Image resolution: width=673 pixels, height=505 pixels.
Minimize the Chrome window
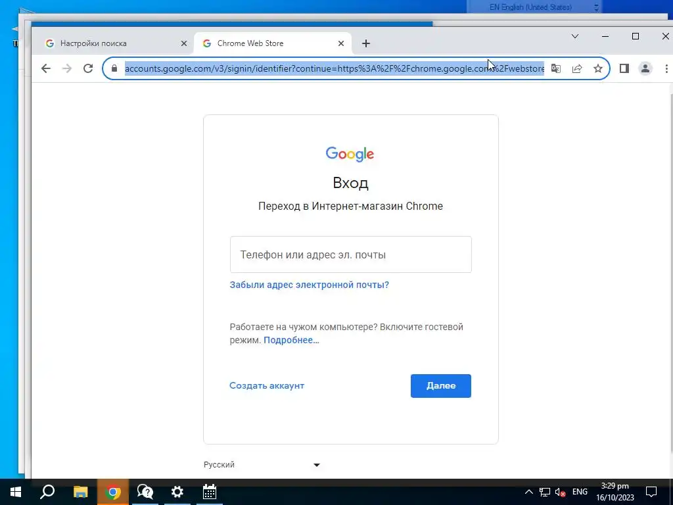click(605, 36)
